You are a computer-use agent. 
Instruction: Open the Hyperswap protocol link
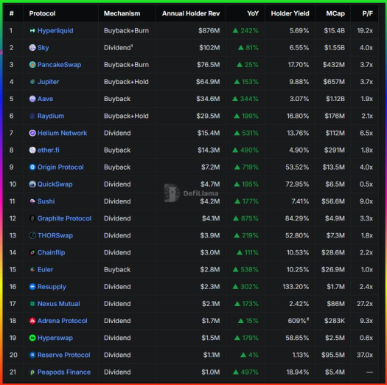55,338
